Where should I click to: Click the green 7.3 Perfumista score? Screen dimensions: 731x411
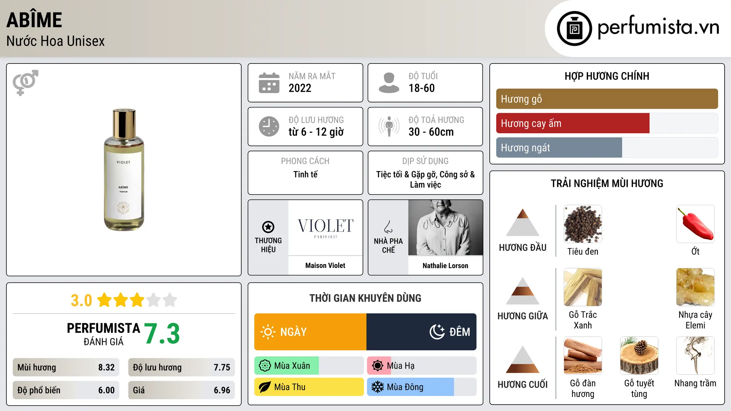(x=162, y=334)
